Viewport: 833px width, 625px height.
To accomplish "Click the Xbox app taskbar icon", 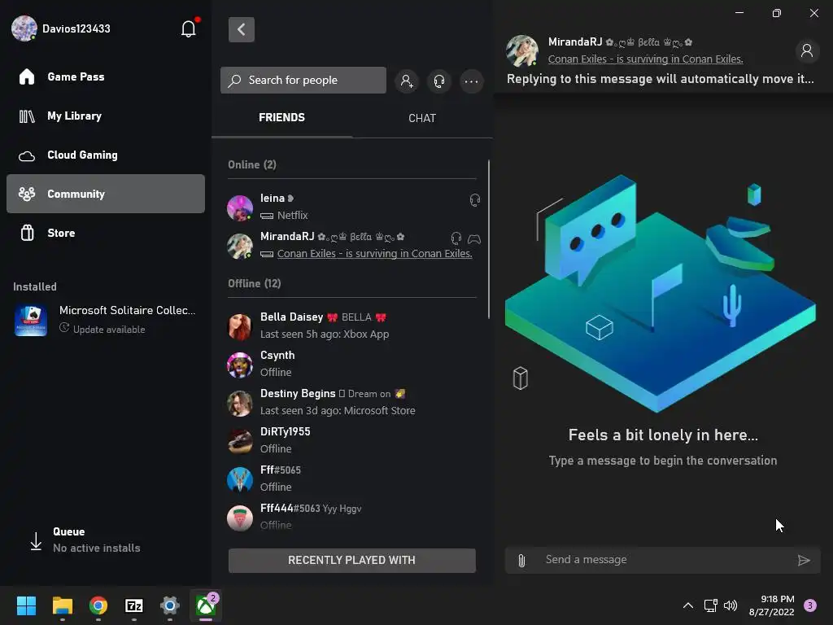I will (206, 605).
